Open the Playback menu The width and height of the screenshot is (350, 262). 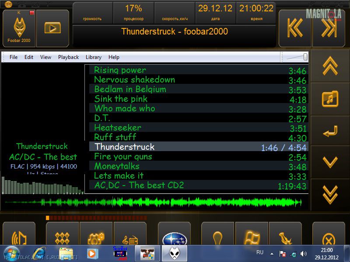pyautogui.click(x=69, y=57)
